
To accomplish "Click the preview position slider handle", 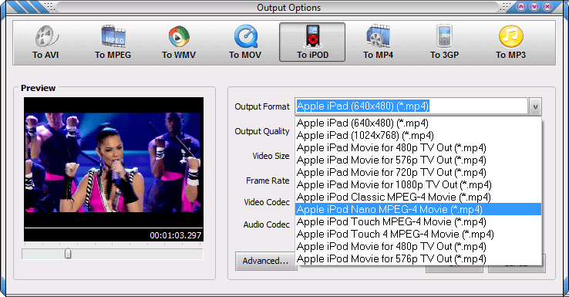I will 68,254.
